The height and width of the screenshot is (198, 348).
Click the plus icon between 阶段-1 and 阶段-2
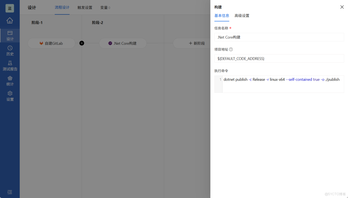(x=82, y=43)
